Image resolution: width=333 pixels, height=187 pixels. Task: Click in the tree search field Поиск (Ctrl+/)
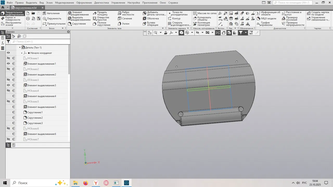[41, 42]
